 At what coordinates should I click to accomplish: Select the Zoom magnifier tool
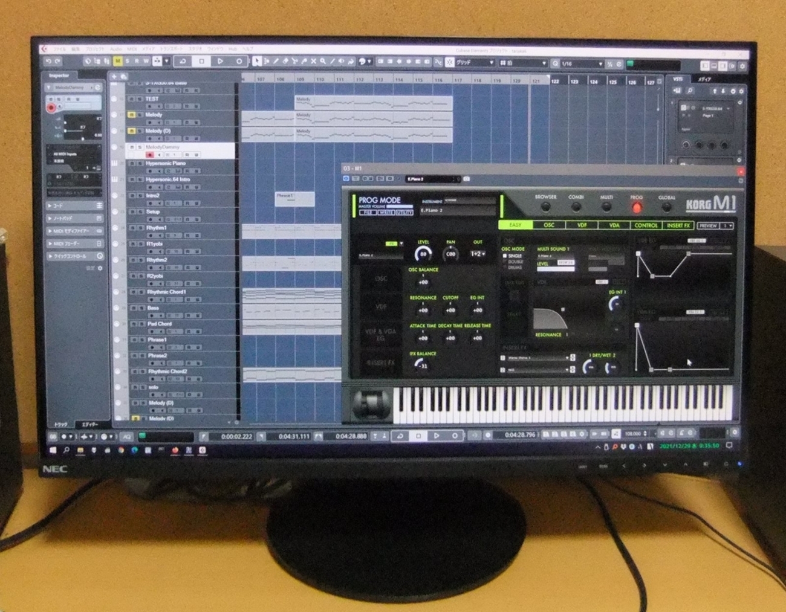[x=323, y=62]
